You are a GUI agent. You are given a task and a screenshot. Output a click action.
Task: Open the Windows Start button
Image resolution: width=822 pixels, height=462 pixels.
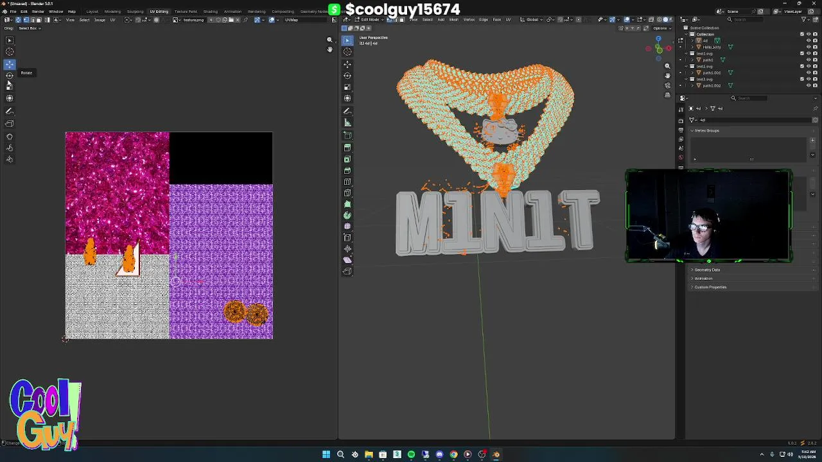[x=326, y=454]
